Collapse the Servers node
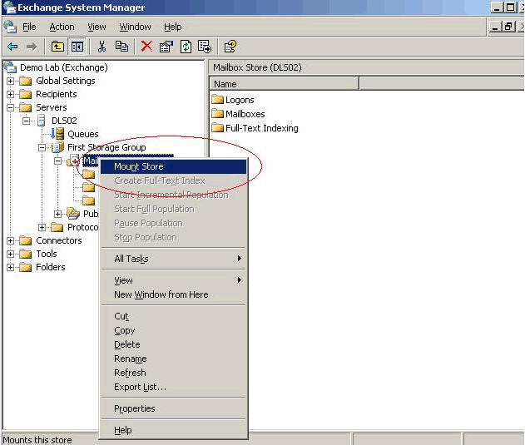Image resolution: width=525 pixels, height=445 pixels. click(x=10, y=107)
